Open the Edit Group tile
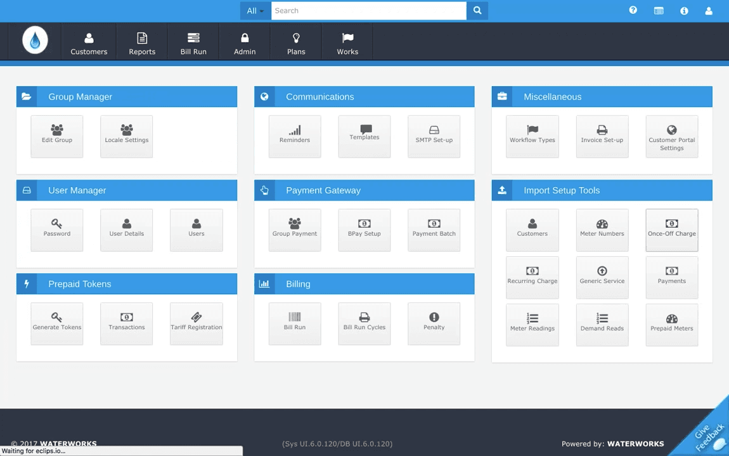The height and width of the screenshot is (456, 729). 56,136
